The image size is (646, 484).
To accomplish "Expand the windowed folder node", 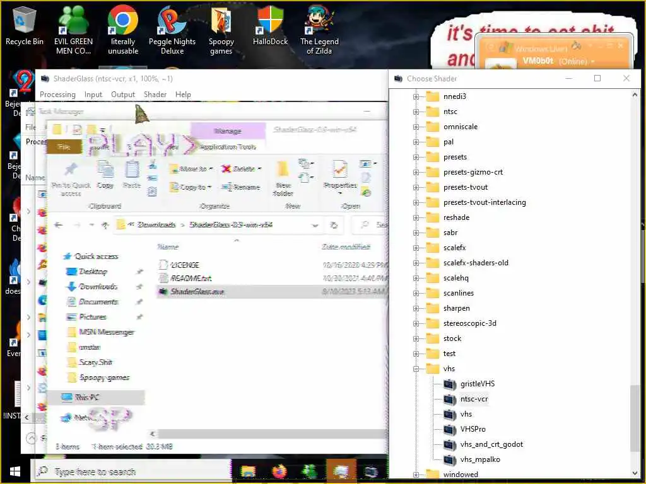I will (416, 475).
